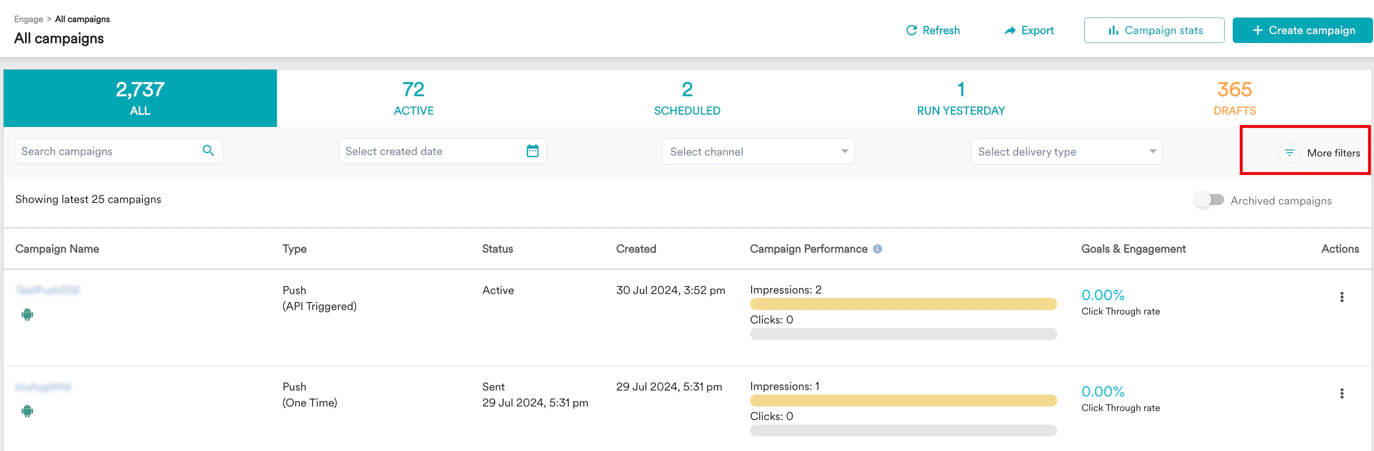Open actions menu for the Active campaign
1374x451 pixels.
tap(1341, 296)
